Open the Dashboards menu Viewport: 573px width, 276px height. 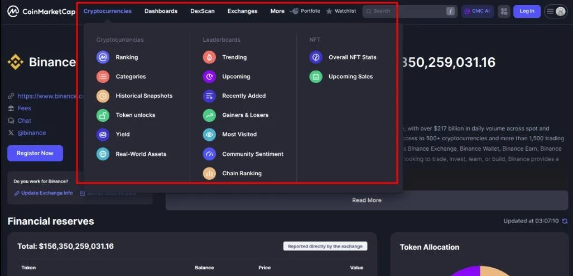(x=161, y=11)
